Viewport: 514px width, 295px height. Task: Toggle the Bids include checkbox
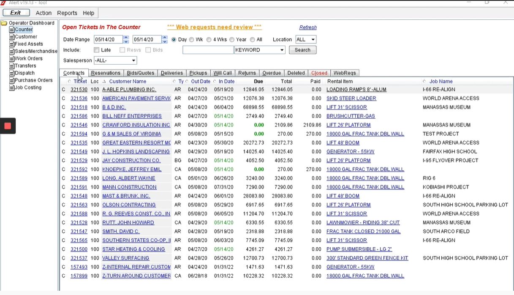pyautogui.click(x=148, y=50)
